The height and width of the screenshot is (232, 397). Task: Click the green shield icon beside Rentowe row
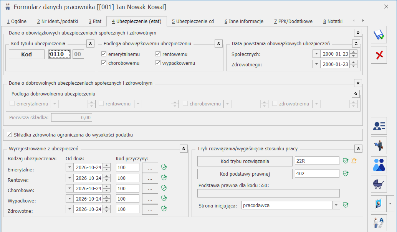pos(164,178)
